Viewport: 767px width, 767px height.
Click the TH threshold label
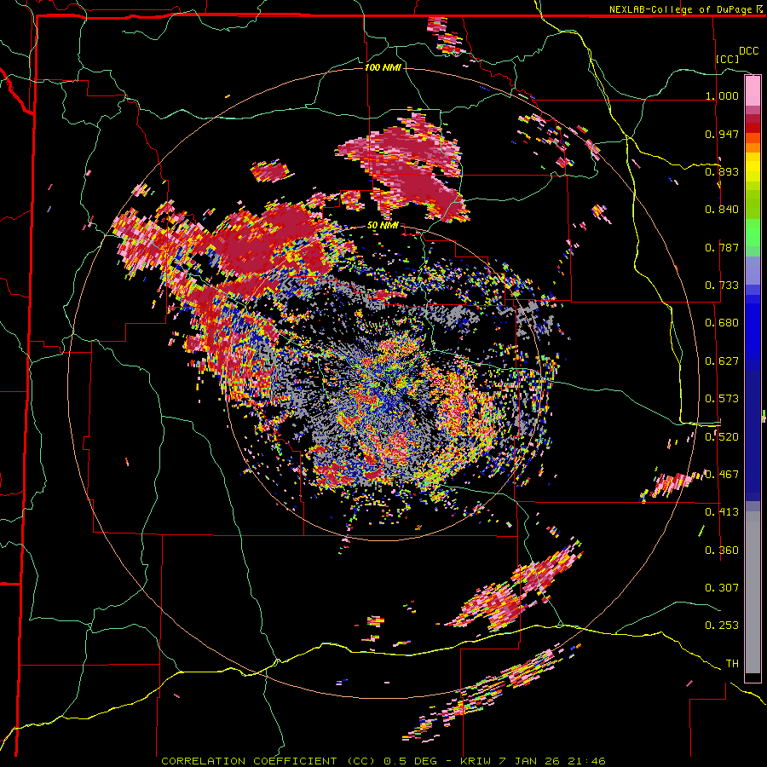click(732, 663)
